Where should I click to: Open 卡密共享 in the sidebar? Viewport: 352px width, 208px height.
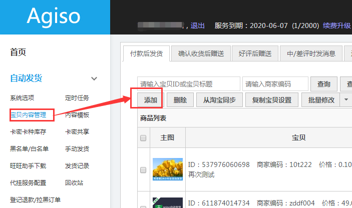pyautogui.click(x=77, y=132)
